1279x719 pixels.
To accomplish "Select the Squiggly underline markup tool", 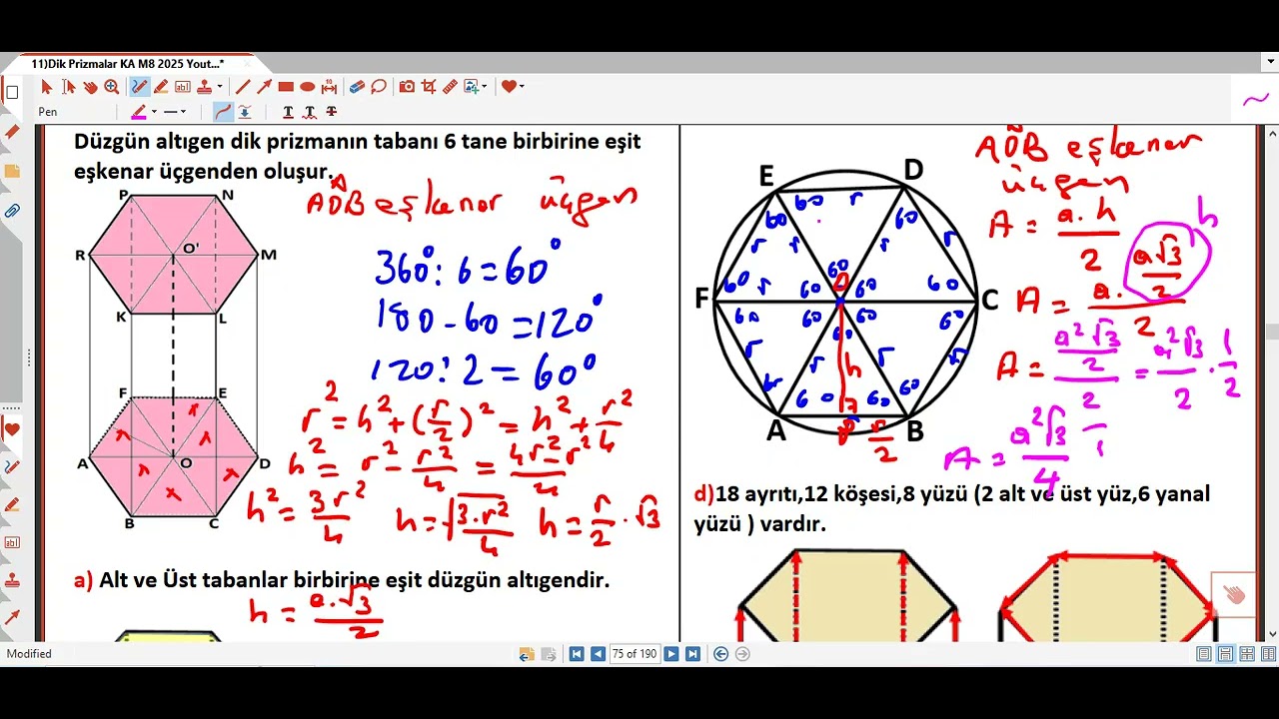I will point(310,112).
